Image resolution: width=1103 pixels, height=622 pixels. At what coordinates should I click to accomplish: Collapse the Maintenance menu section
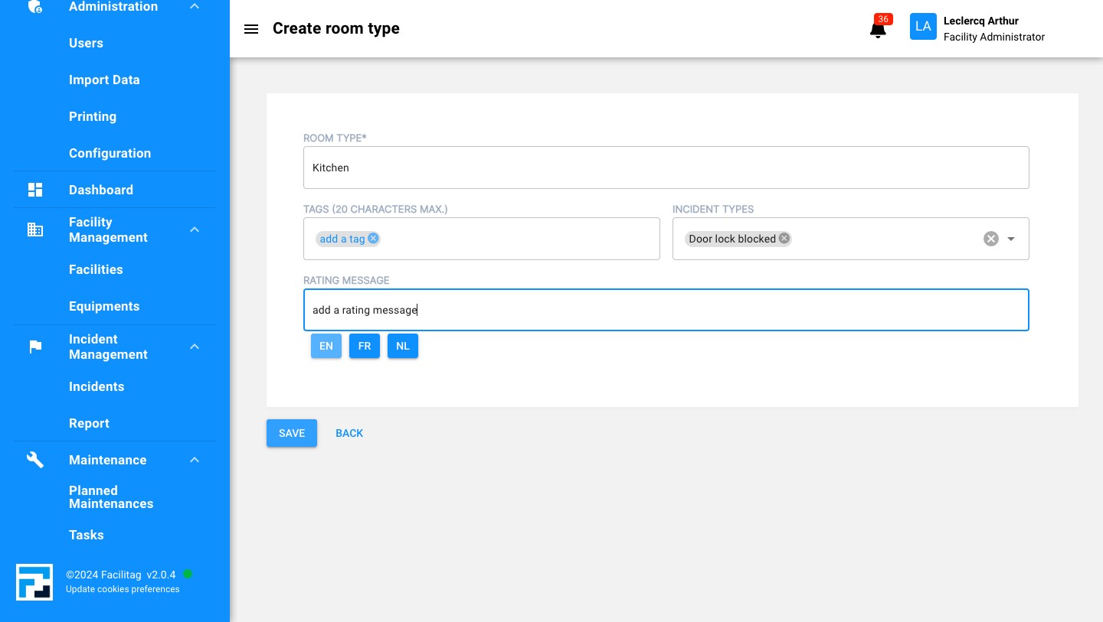[x=195, y=460]
